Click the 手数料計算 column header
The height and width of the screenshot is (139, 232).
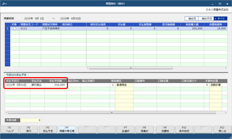216,81
